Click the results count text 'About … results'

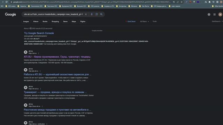point(38,28)
